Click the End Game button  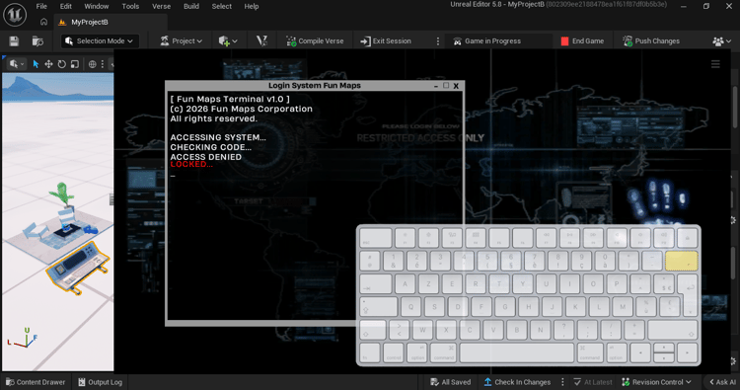[582, 41]
